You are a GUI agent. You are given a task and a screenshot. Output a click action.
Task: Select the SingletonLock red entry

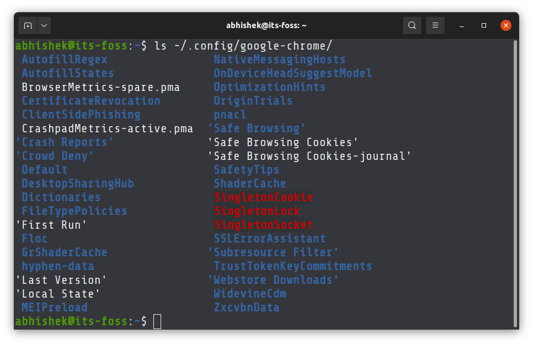(257, 211)
